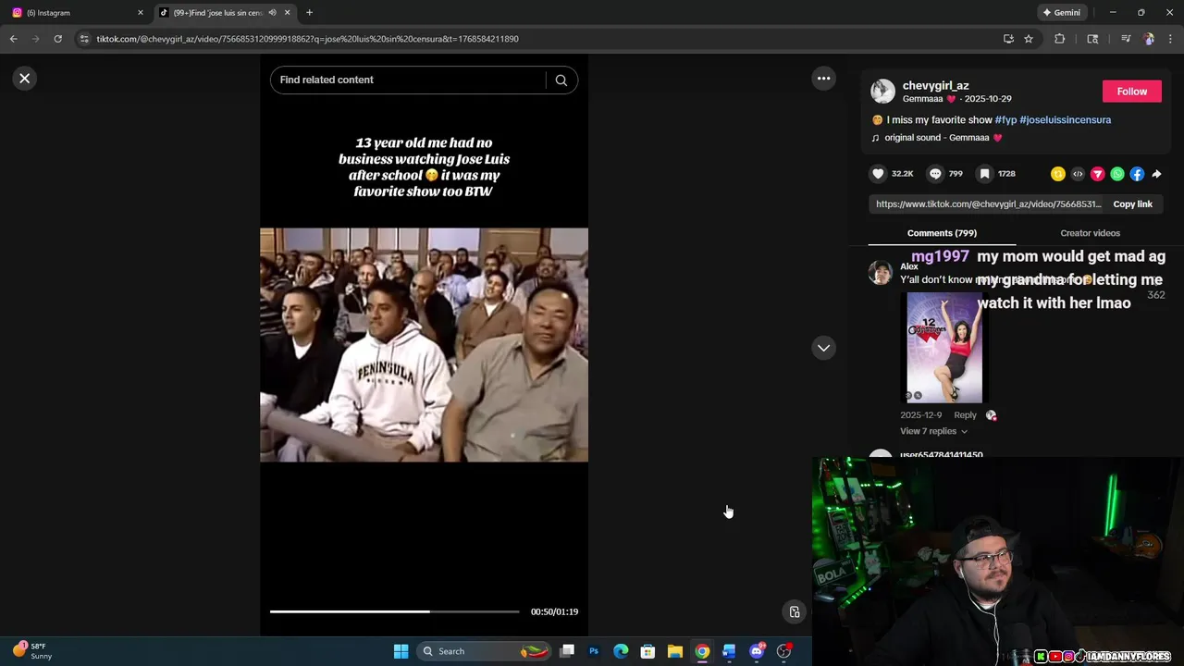Click the tiktok.com URL address bar
This screenshot has height=666, width=1184.
[536, 39]
